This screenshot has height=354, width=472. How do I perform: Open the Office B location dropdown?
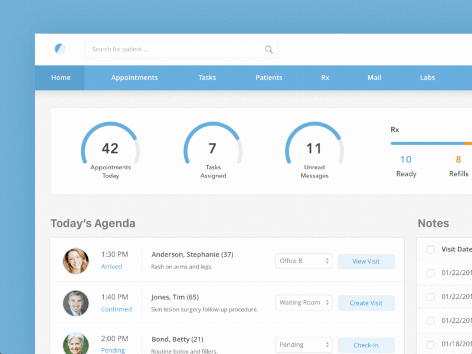303,261
